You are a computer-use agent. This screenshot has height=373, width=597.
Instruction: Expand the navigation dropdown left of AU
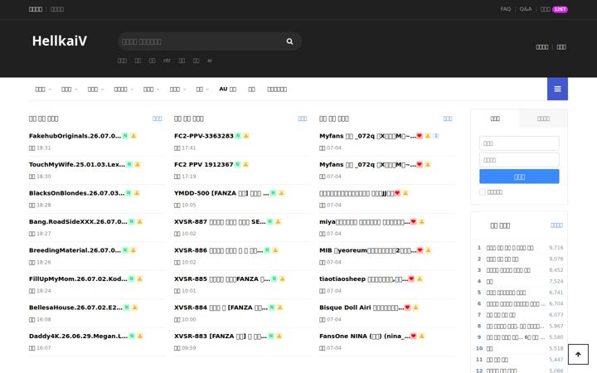[x=202, y=90]
